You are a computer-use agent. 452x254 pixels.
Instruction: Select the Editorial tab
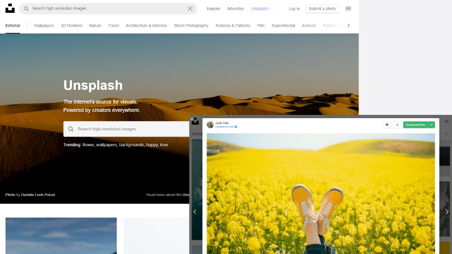[x=13, y=25]
